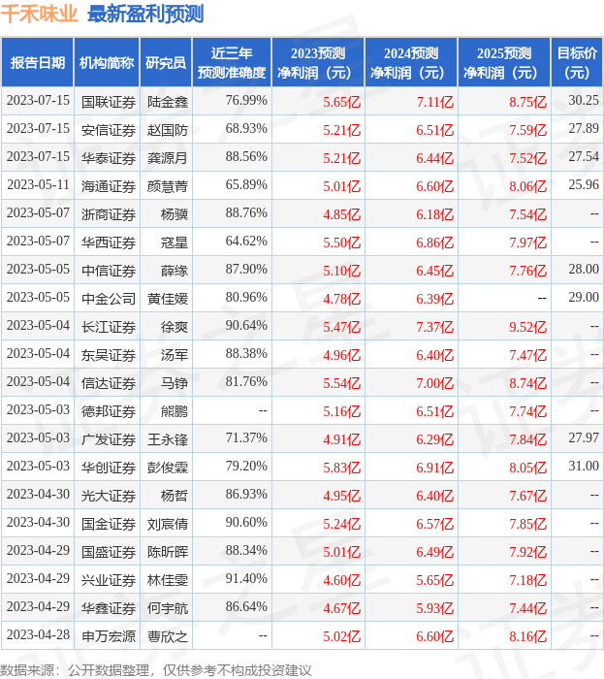Screen dimensions: 604x679
Task: Click target price 28.00
Action: 584,270
